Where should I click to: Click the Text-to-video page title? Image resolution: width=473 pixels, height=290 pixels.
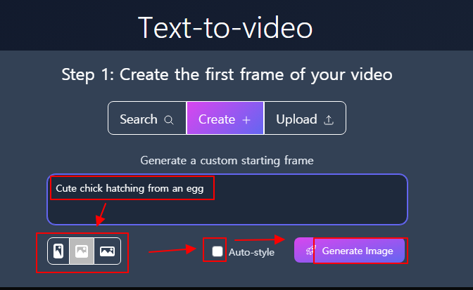[x=225, y=27]
